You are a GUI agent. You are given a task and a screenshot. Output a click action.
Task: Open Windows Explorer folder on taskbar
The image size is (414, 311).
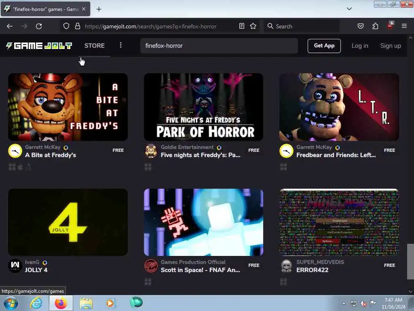click(x=86, y=303)
